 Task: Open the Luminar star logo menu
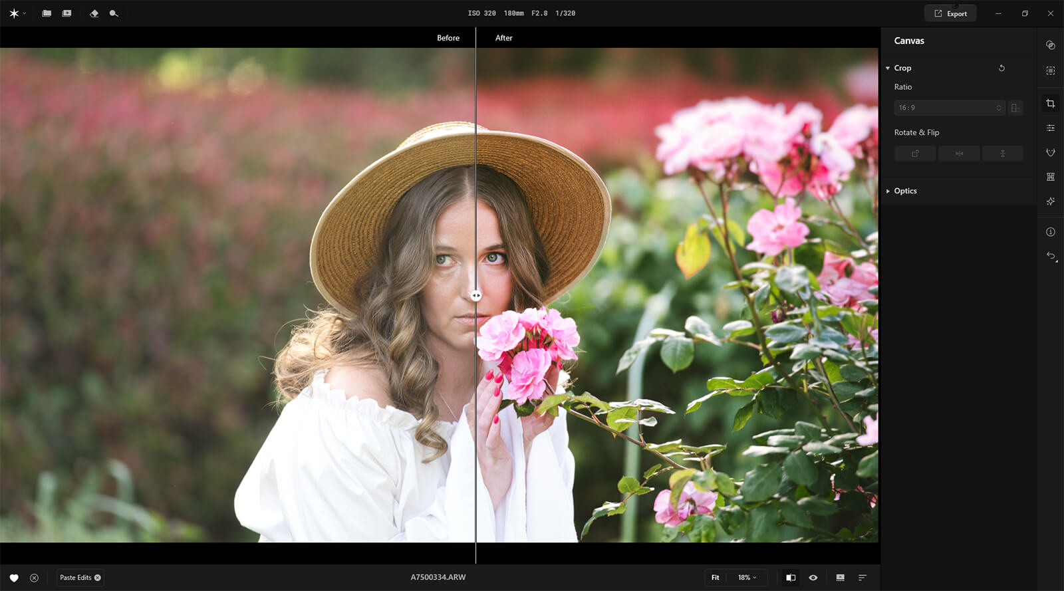14,13
